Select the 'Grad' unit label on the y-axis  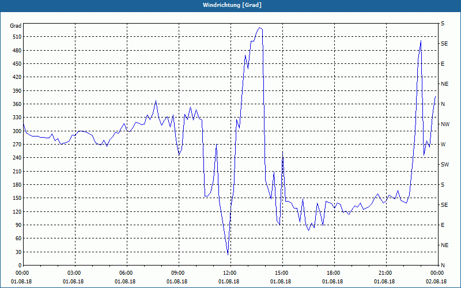(16, 26)
